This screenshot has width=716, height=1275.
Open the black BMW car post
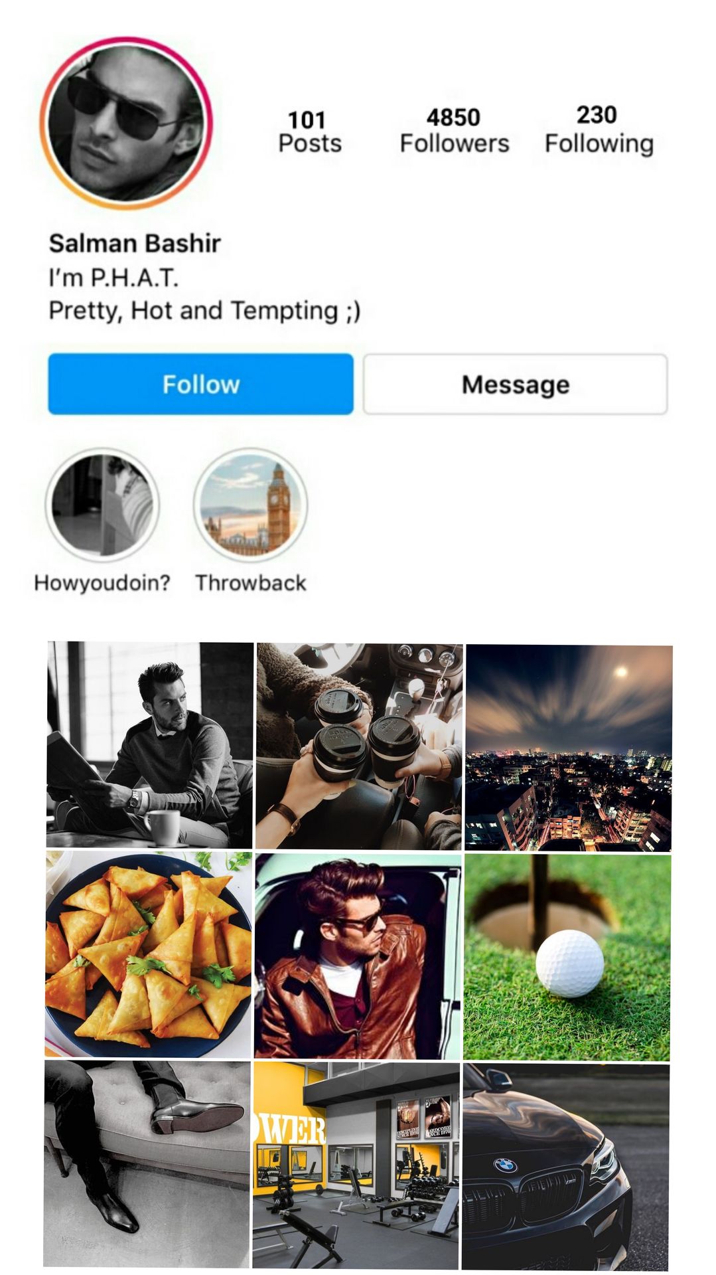pos(566,1167)
